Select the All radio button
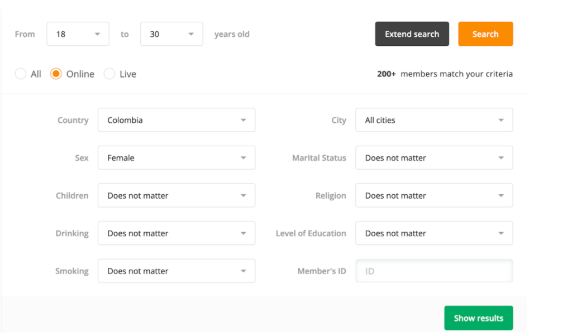572x336 pixels. coord(21,74)
